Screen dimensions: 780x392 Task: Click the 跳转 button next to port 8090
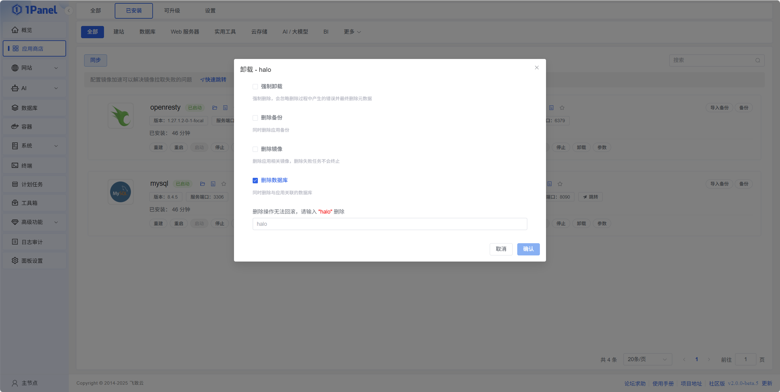[x=590, y=197]
